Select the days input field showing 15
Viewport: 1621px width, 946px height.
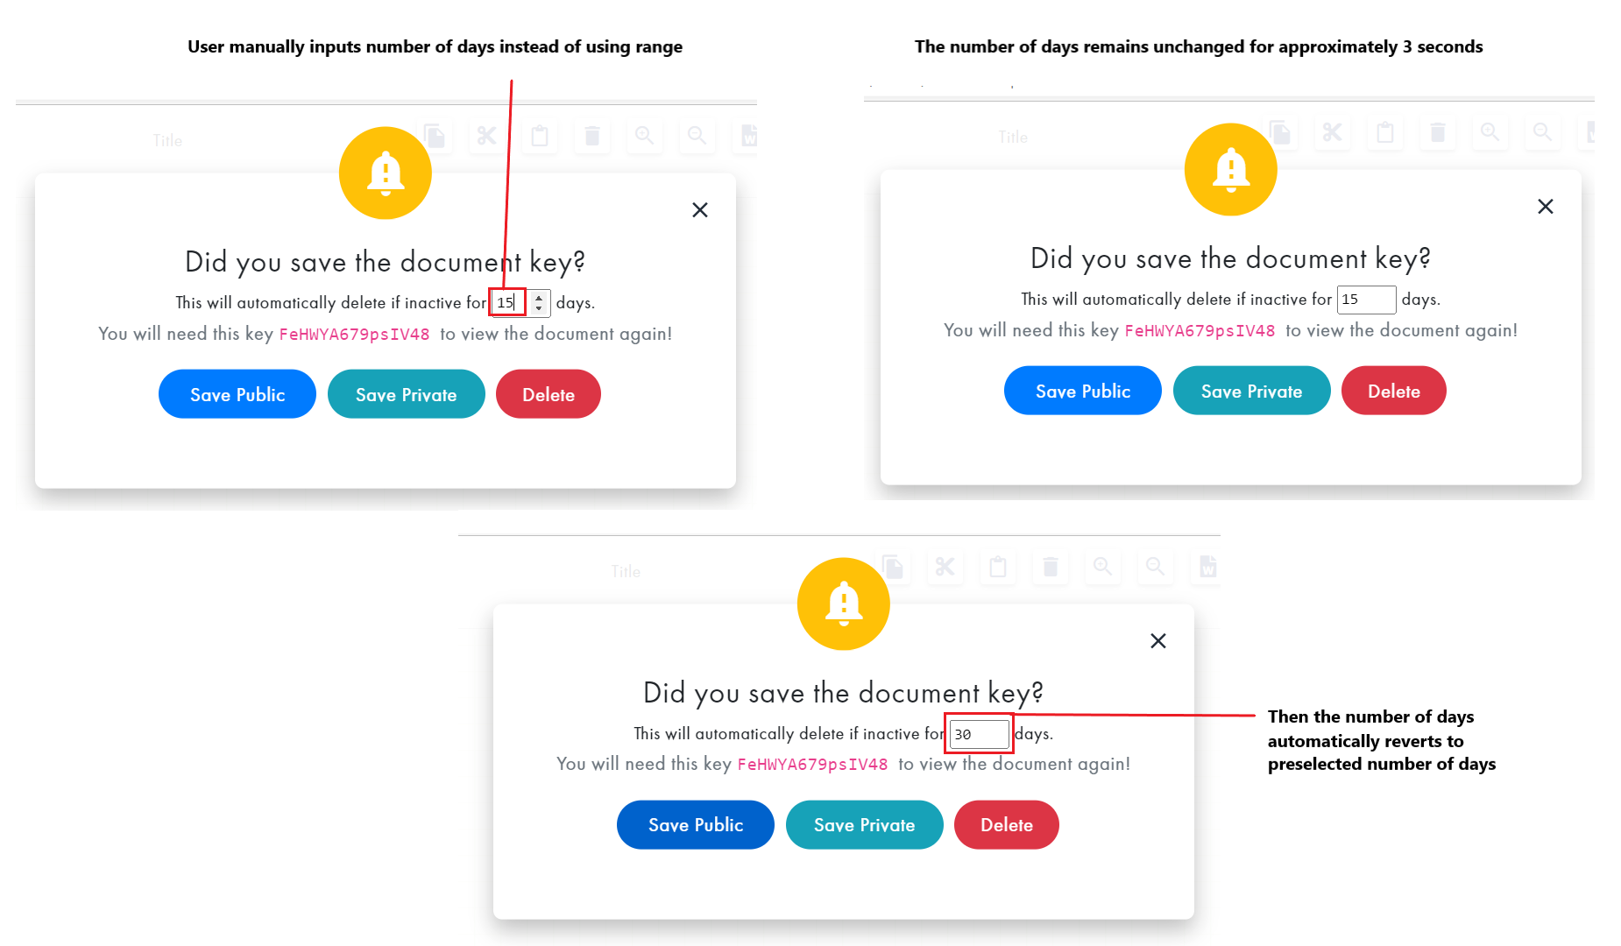tap(506, 302)
